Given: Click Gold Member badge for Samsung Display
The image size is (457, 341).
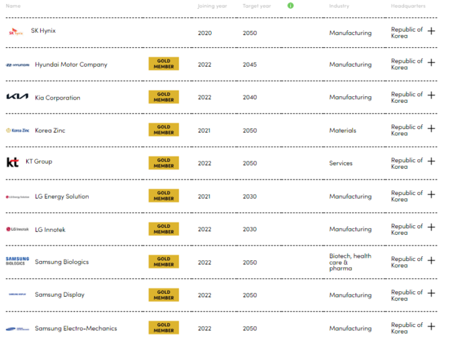Looking at the screenshot, I should tap(163, 295).
